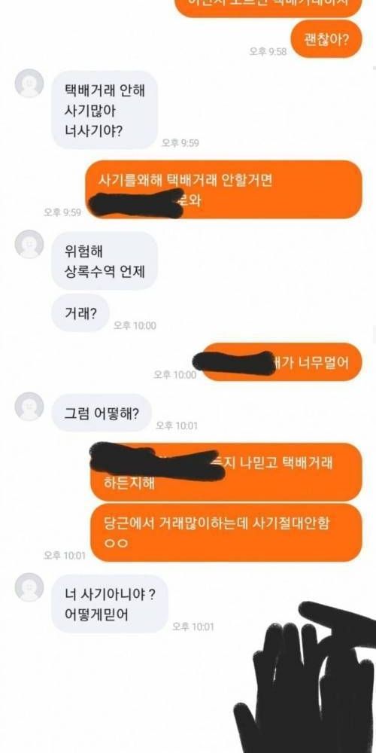Tap the small grey 거래? bubble
Image resolution: width=376 pixels, height=753 pixels.
[x=80, y=313]
